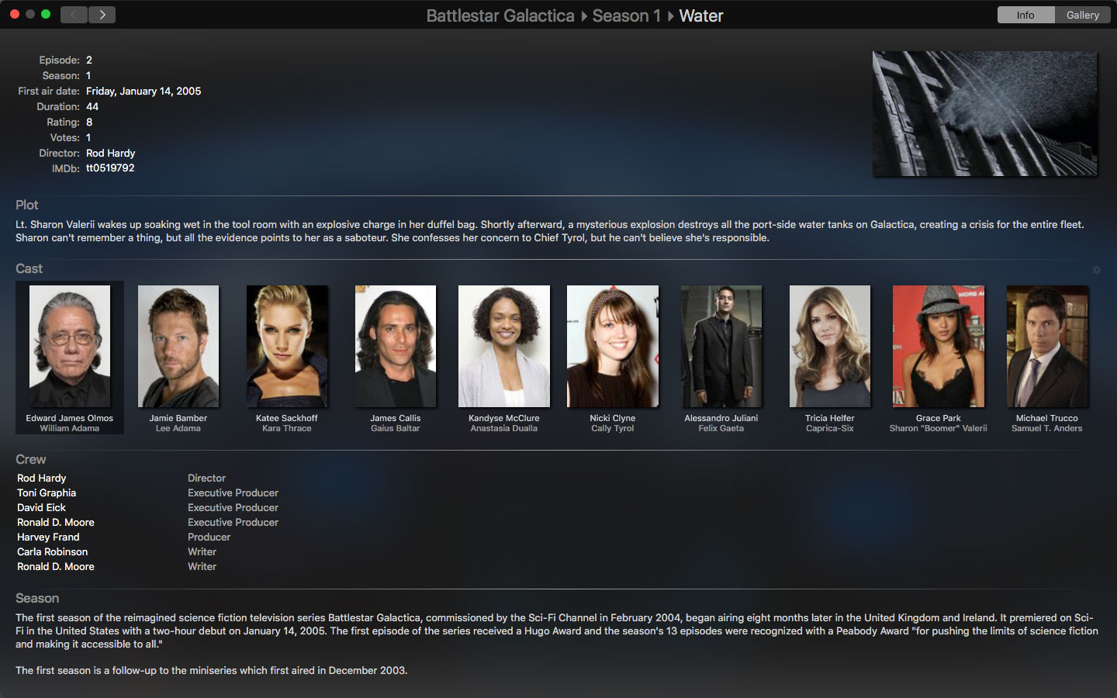Select Edward James Olmos cast photo
Image resolution: width=1117 pixels, height=698 pixels.
[x=70, y=346]
